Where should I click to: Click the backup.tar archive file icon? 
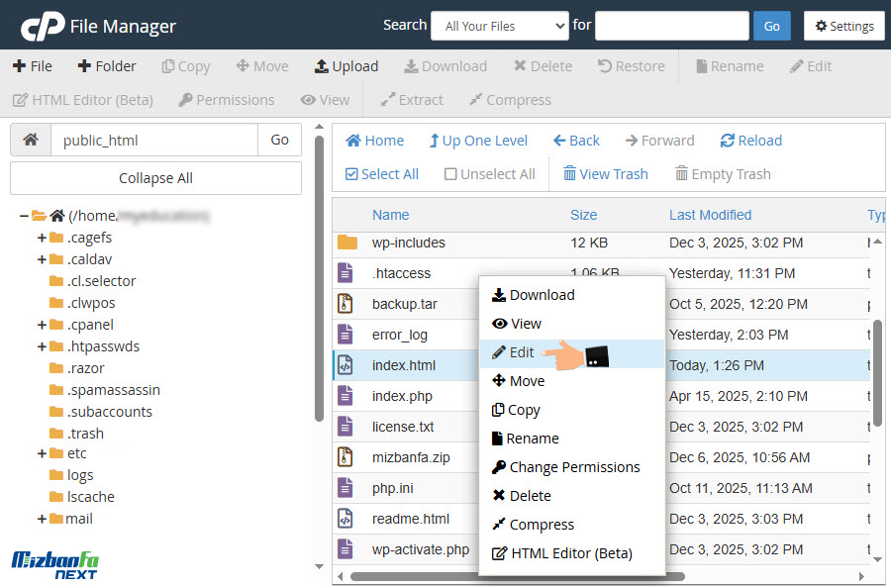pyautogui.click(x=346, y=304)
